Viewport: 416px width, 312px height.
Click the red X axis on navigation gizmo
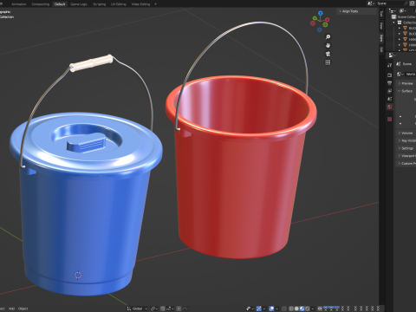(x=328, y=19)
